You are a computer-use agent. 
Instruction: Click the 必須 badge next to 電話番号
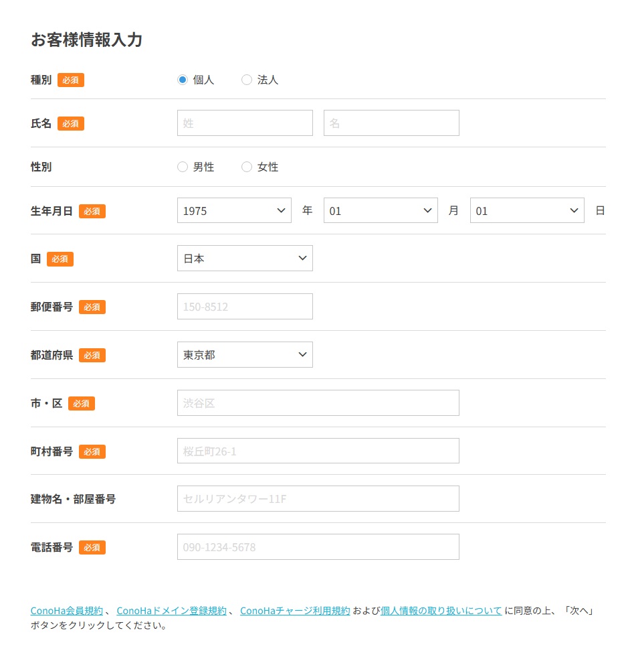pos(92,548)
